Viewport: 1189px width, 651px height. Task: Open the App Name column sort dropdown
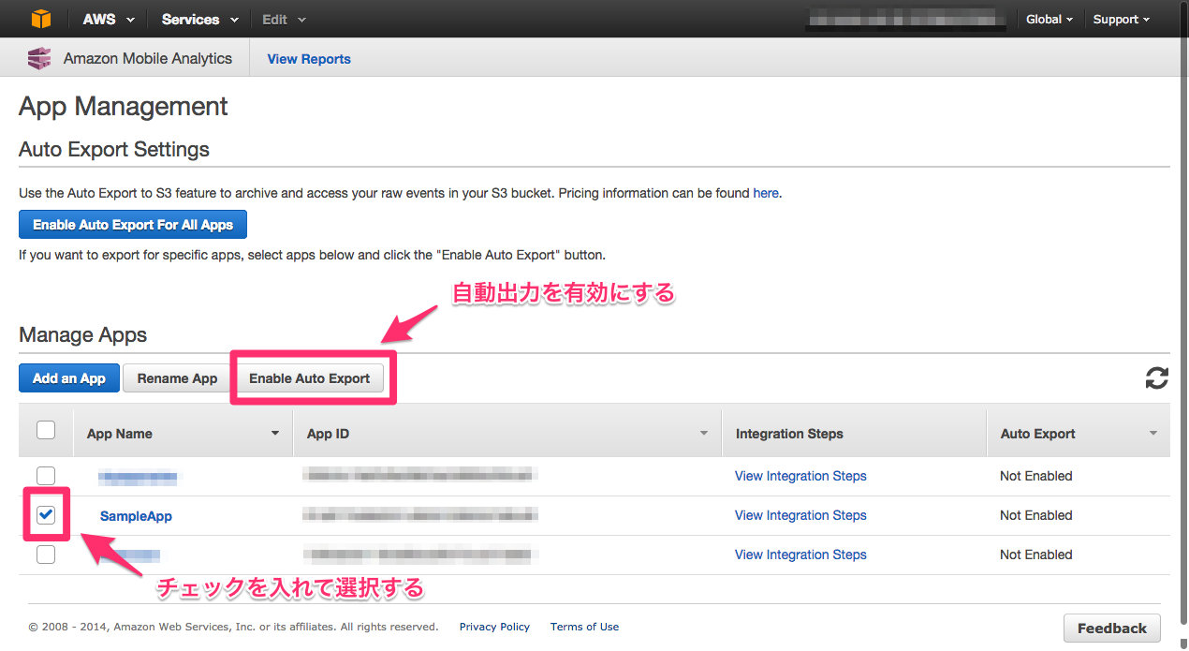[274, 433]
